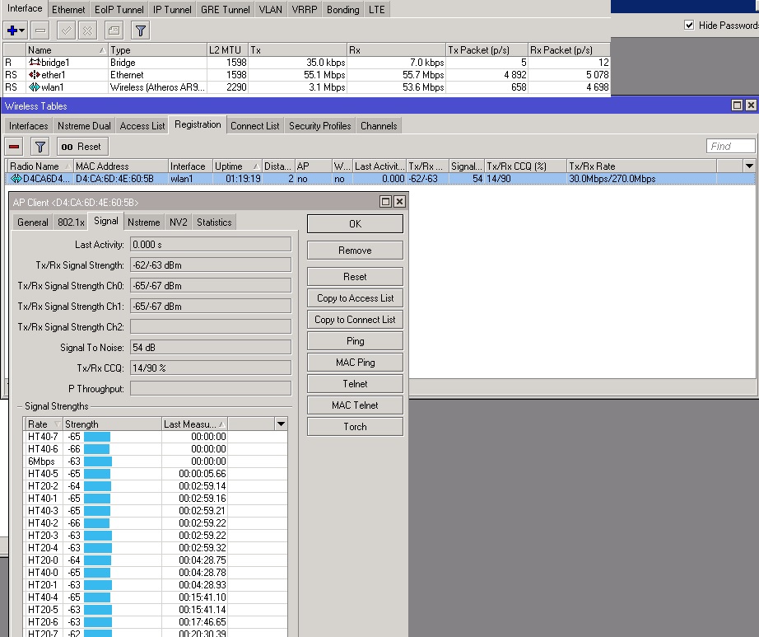This screenshot has width=759, height=637.
Task: Open the filter funnel in Wireless Tables
Action: point(40,147)
